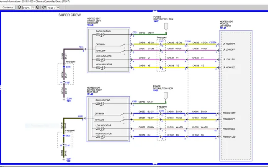Click the collapse arrows on the bottom frame border
Screen dimensions: 268x167
[x=155, y=164]
